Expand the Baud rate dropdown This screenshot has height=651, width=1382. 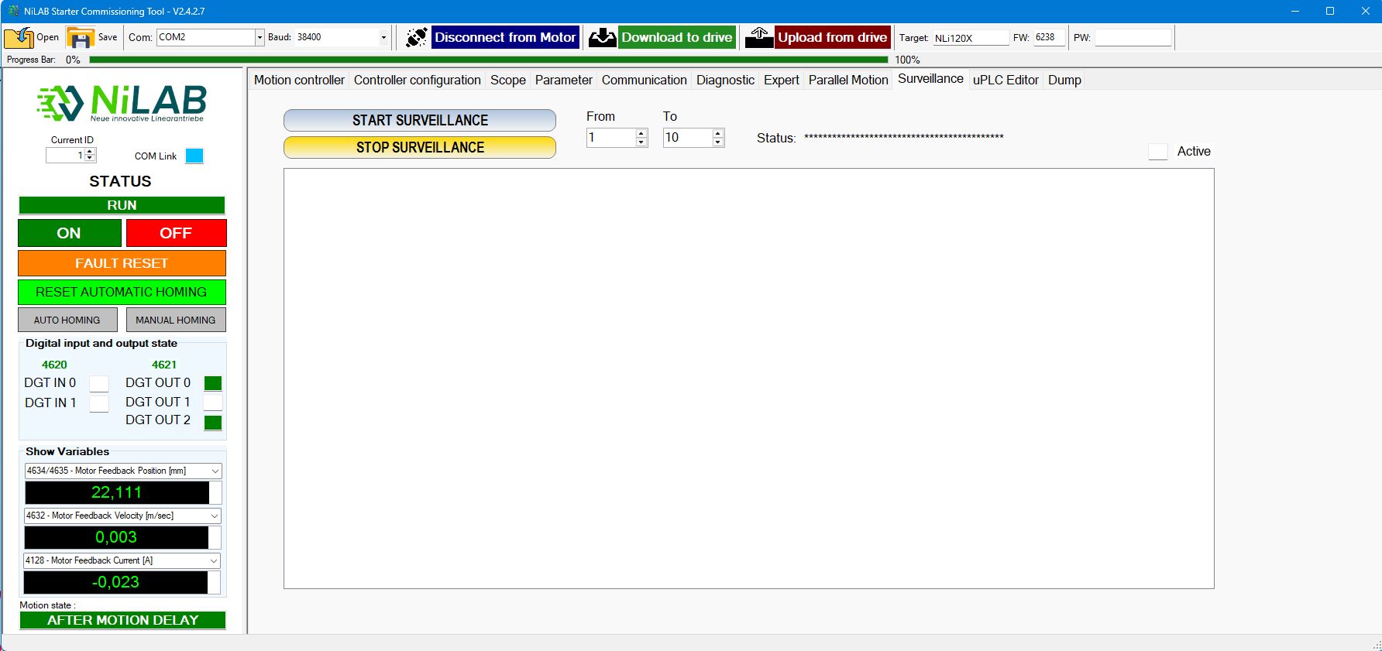[383, 37]
